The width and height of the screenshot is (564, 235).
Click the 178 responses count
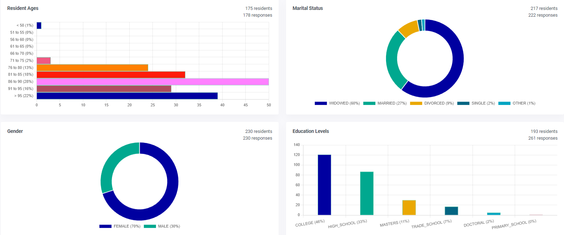pos(258,15)
